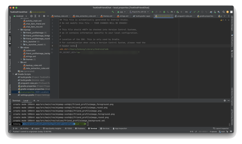Image resolution: width=242 pixels, height=144 pixels.
Task: Expand all icon in Project panel
Action: [35, 16]
